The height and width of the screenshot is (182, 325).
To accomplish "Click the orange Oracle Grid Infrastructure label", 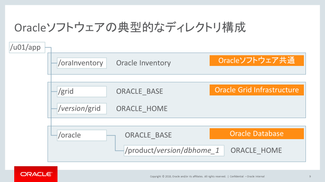I will point(256,90).
